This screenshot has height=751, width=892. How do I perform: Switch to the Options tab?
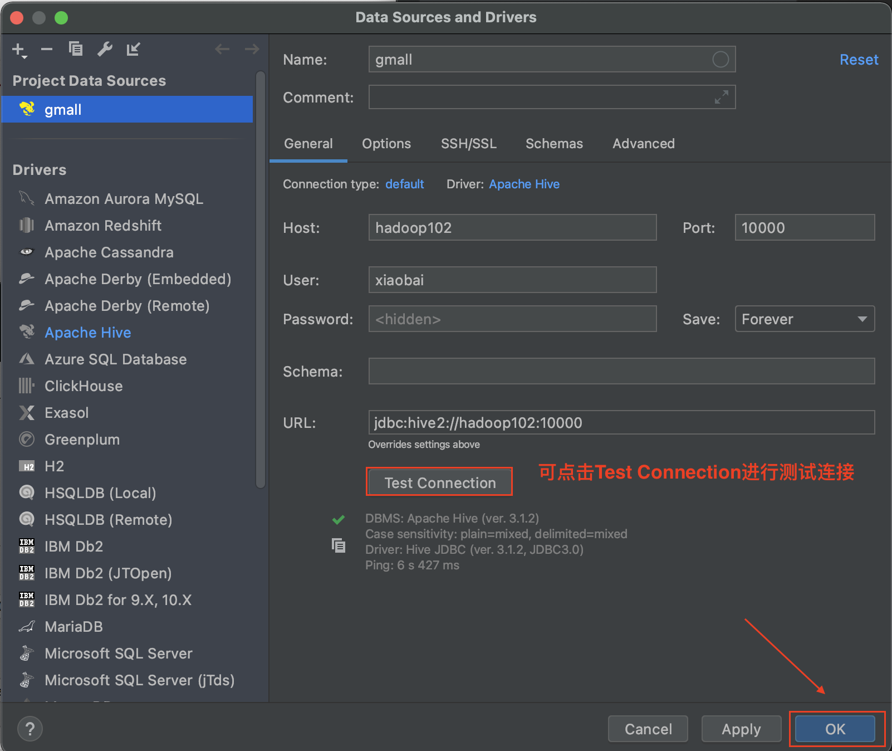[x=386, y=144]
